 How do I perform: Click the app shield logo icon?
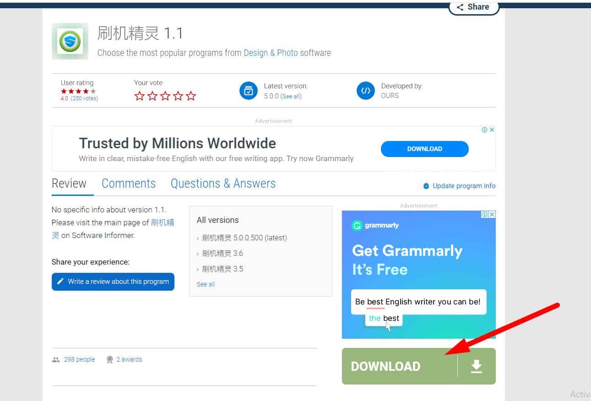(x=70, y=41)
